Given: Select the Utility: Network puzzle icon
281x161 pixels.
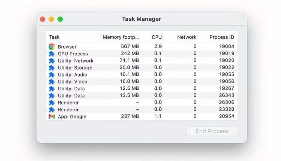Looking at the screenshot, I should click(x=52, y=61).
